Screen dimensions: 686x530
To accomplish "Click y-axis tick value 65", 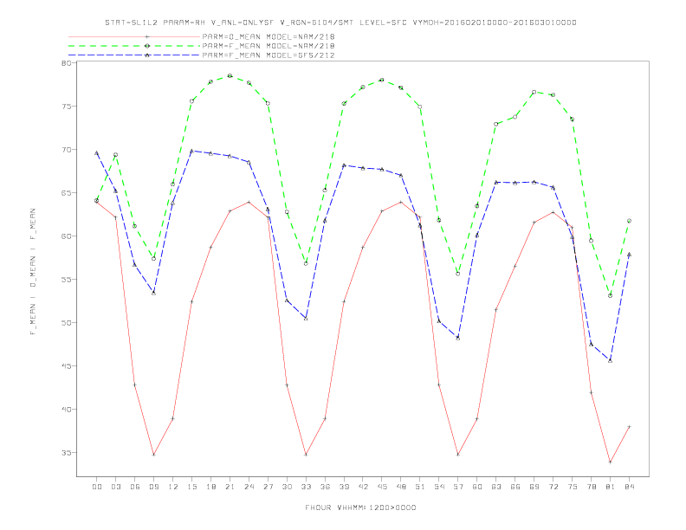I will pyautogui.click(x=67, y=193).
